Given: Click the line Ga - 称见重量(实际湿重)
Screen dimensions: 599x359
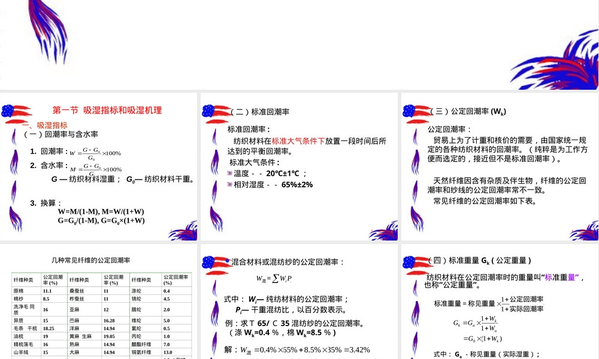Looking at the screenshot, I should [x=487, y=354].
